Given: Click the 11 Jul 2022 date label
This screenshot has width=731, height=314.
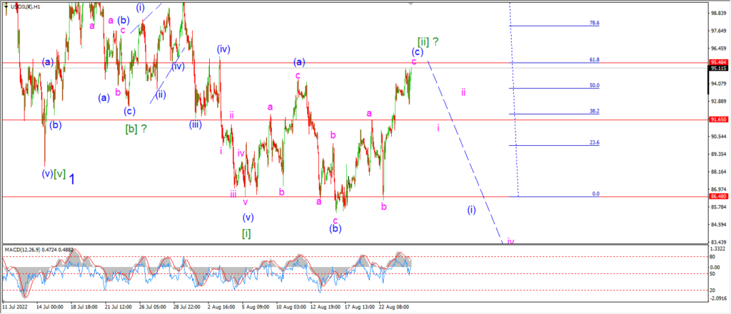Looking at the screenshot, I should [14, 307].
